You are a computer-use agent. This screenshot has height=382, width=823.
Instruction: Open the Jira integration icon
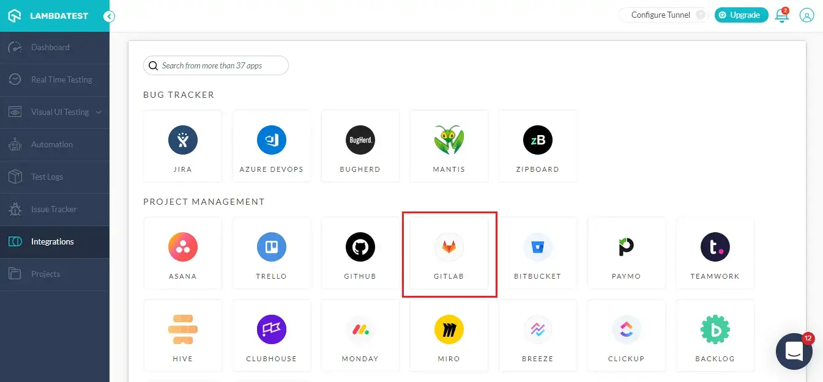[x=182, y=141]
